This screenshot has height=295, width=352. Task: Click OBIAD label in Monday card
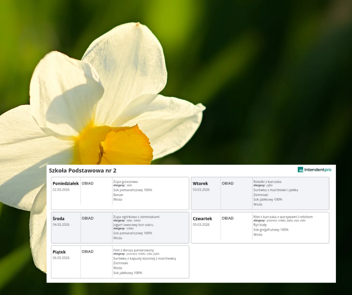88,183
